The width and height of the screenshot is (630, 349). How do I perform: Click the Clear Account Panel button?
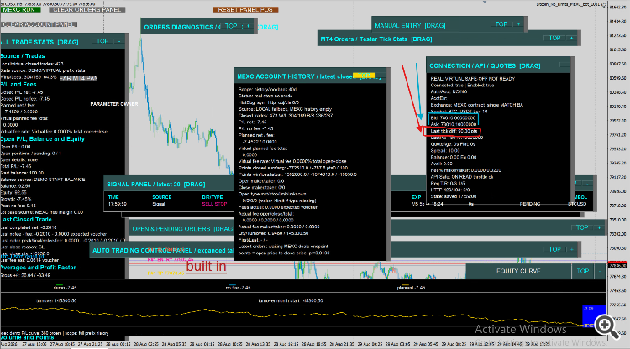39,24
